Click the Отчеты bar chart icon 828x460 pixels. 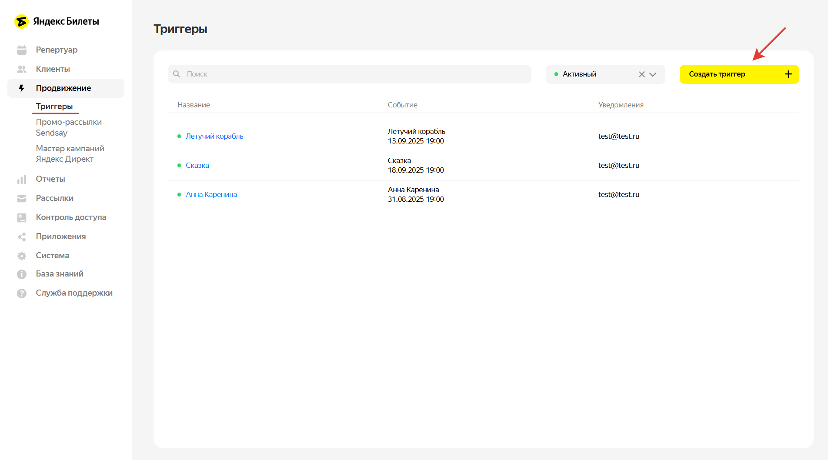coord(22,179)
